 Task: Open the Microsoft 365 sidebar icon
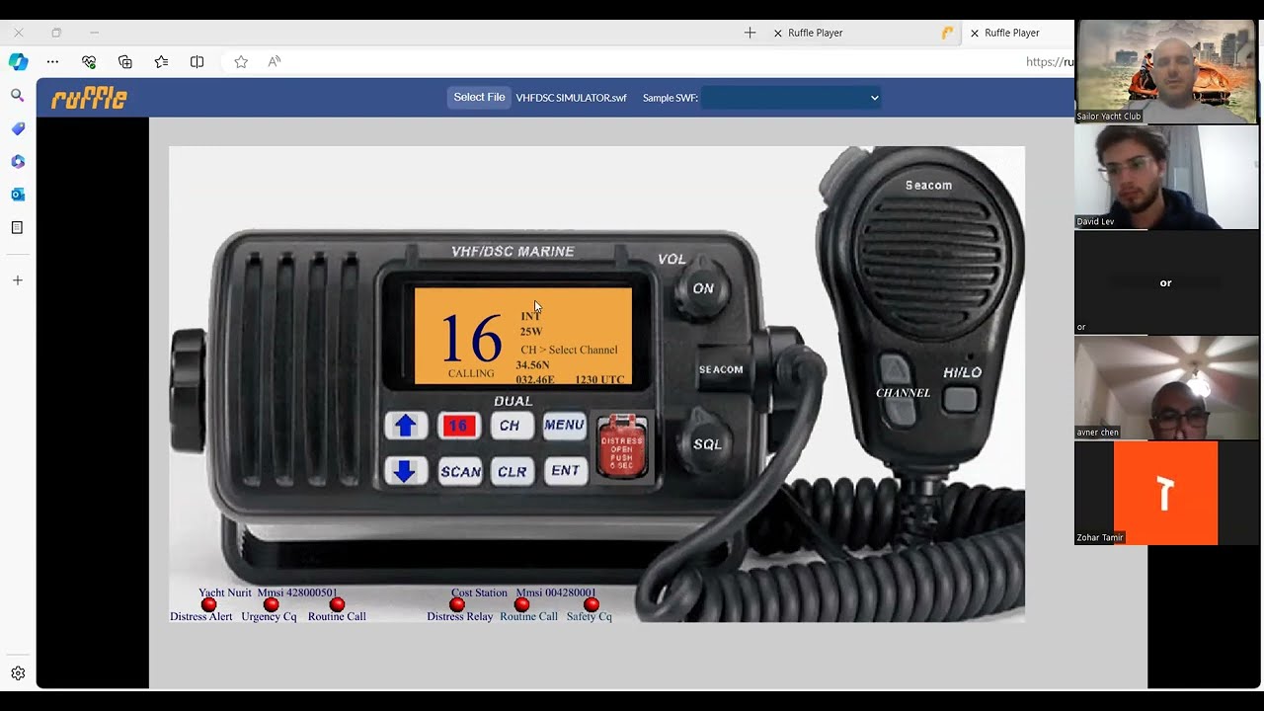18,161
